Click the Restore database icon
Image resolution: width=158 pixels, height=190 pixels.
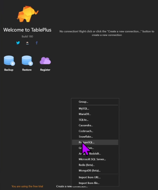click(x=27, y=61)
